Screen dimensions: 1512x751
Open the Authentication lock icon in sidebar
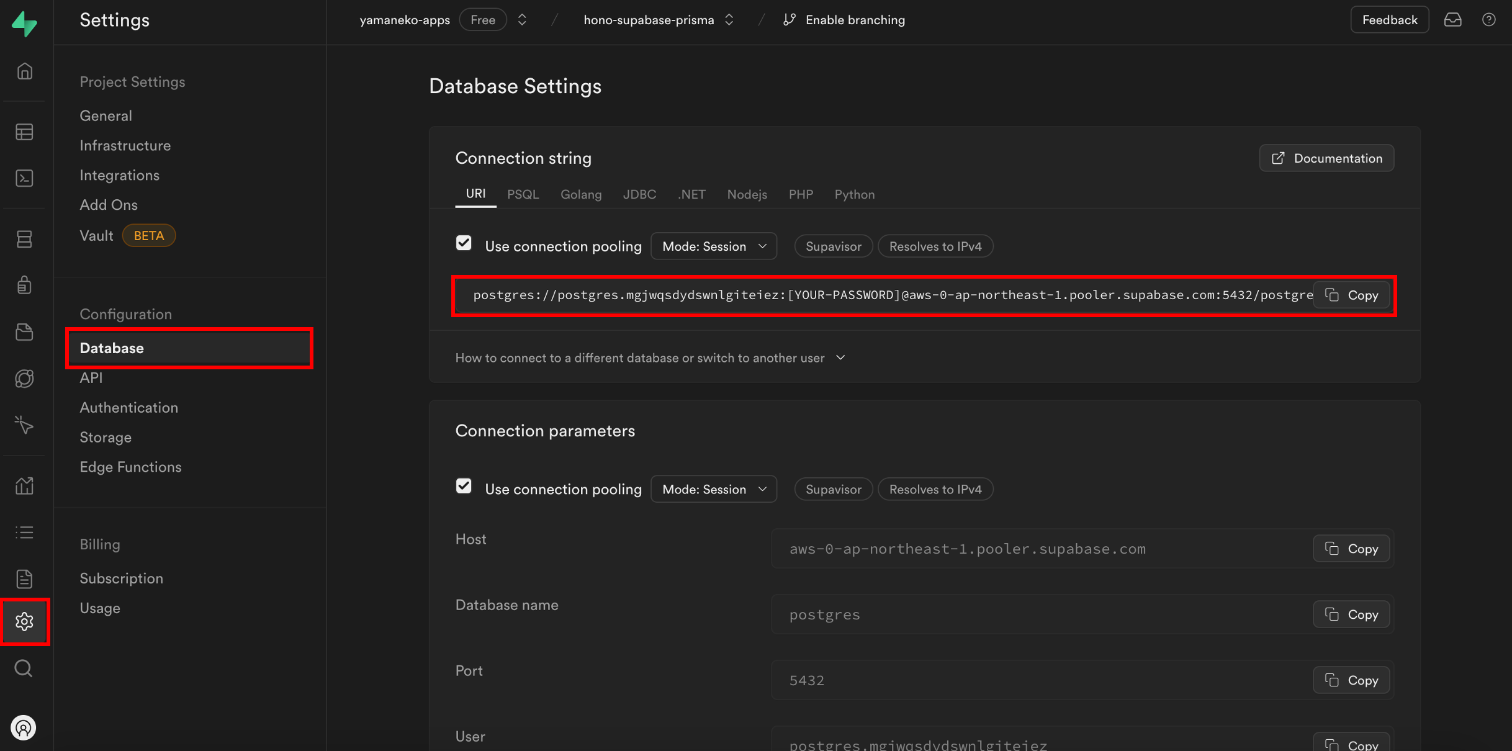(x=24, y=285)
